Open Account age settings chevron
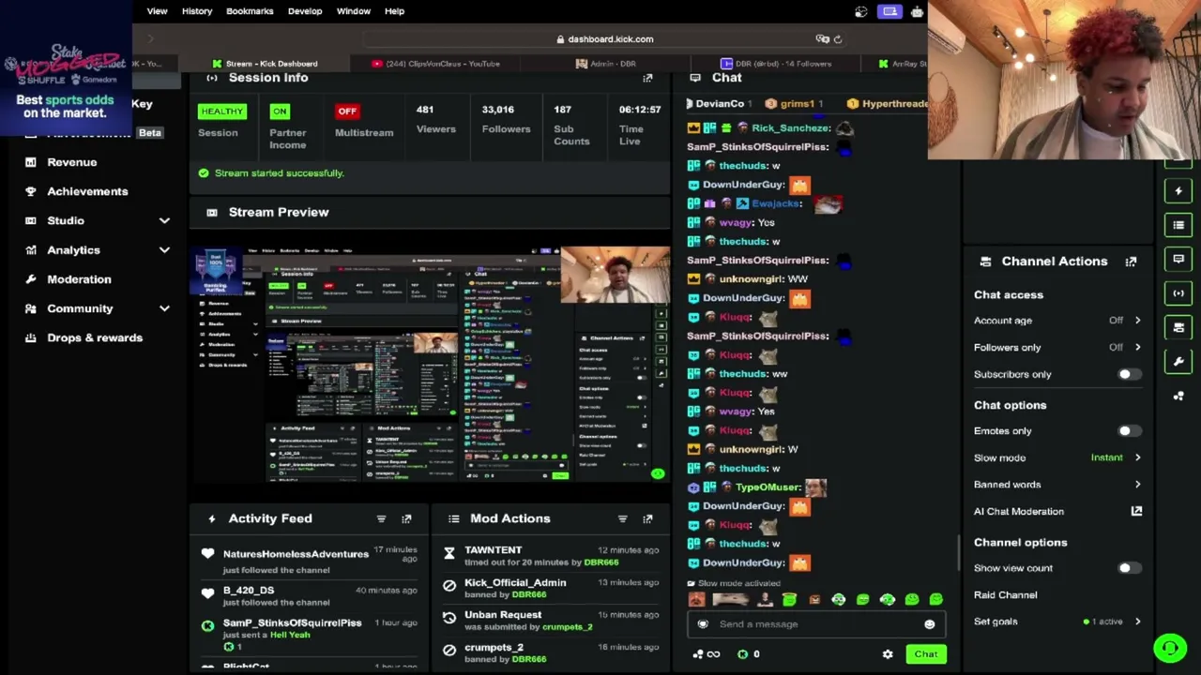The image size is (1201, 675). 1137,321
